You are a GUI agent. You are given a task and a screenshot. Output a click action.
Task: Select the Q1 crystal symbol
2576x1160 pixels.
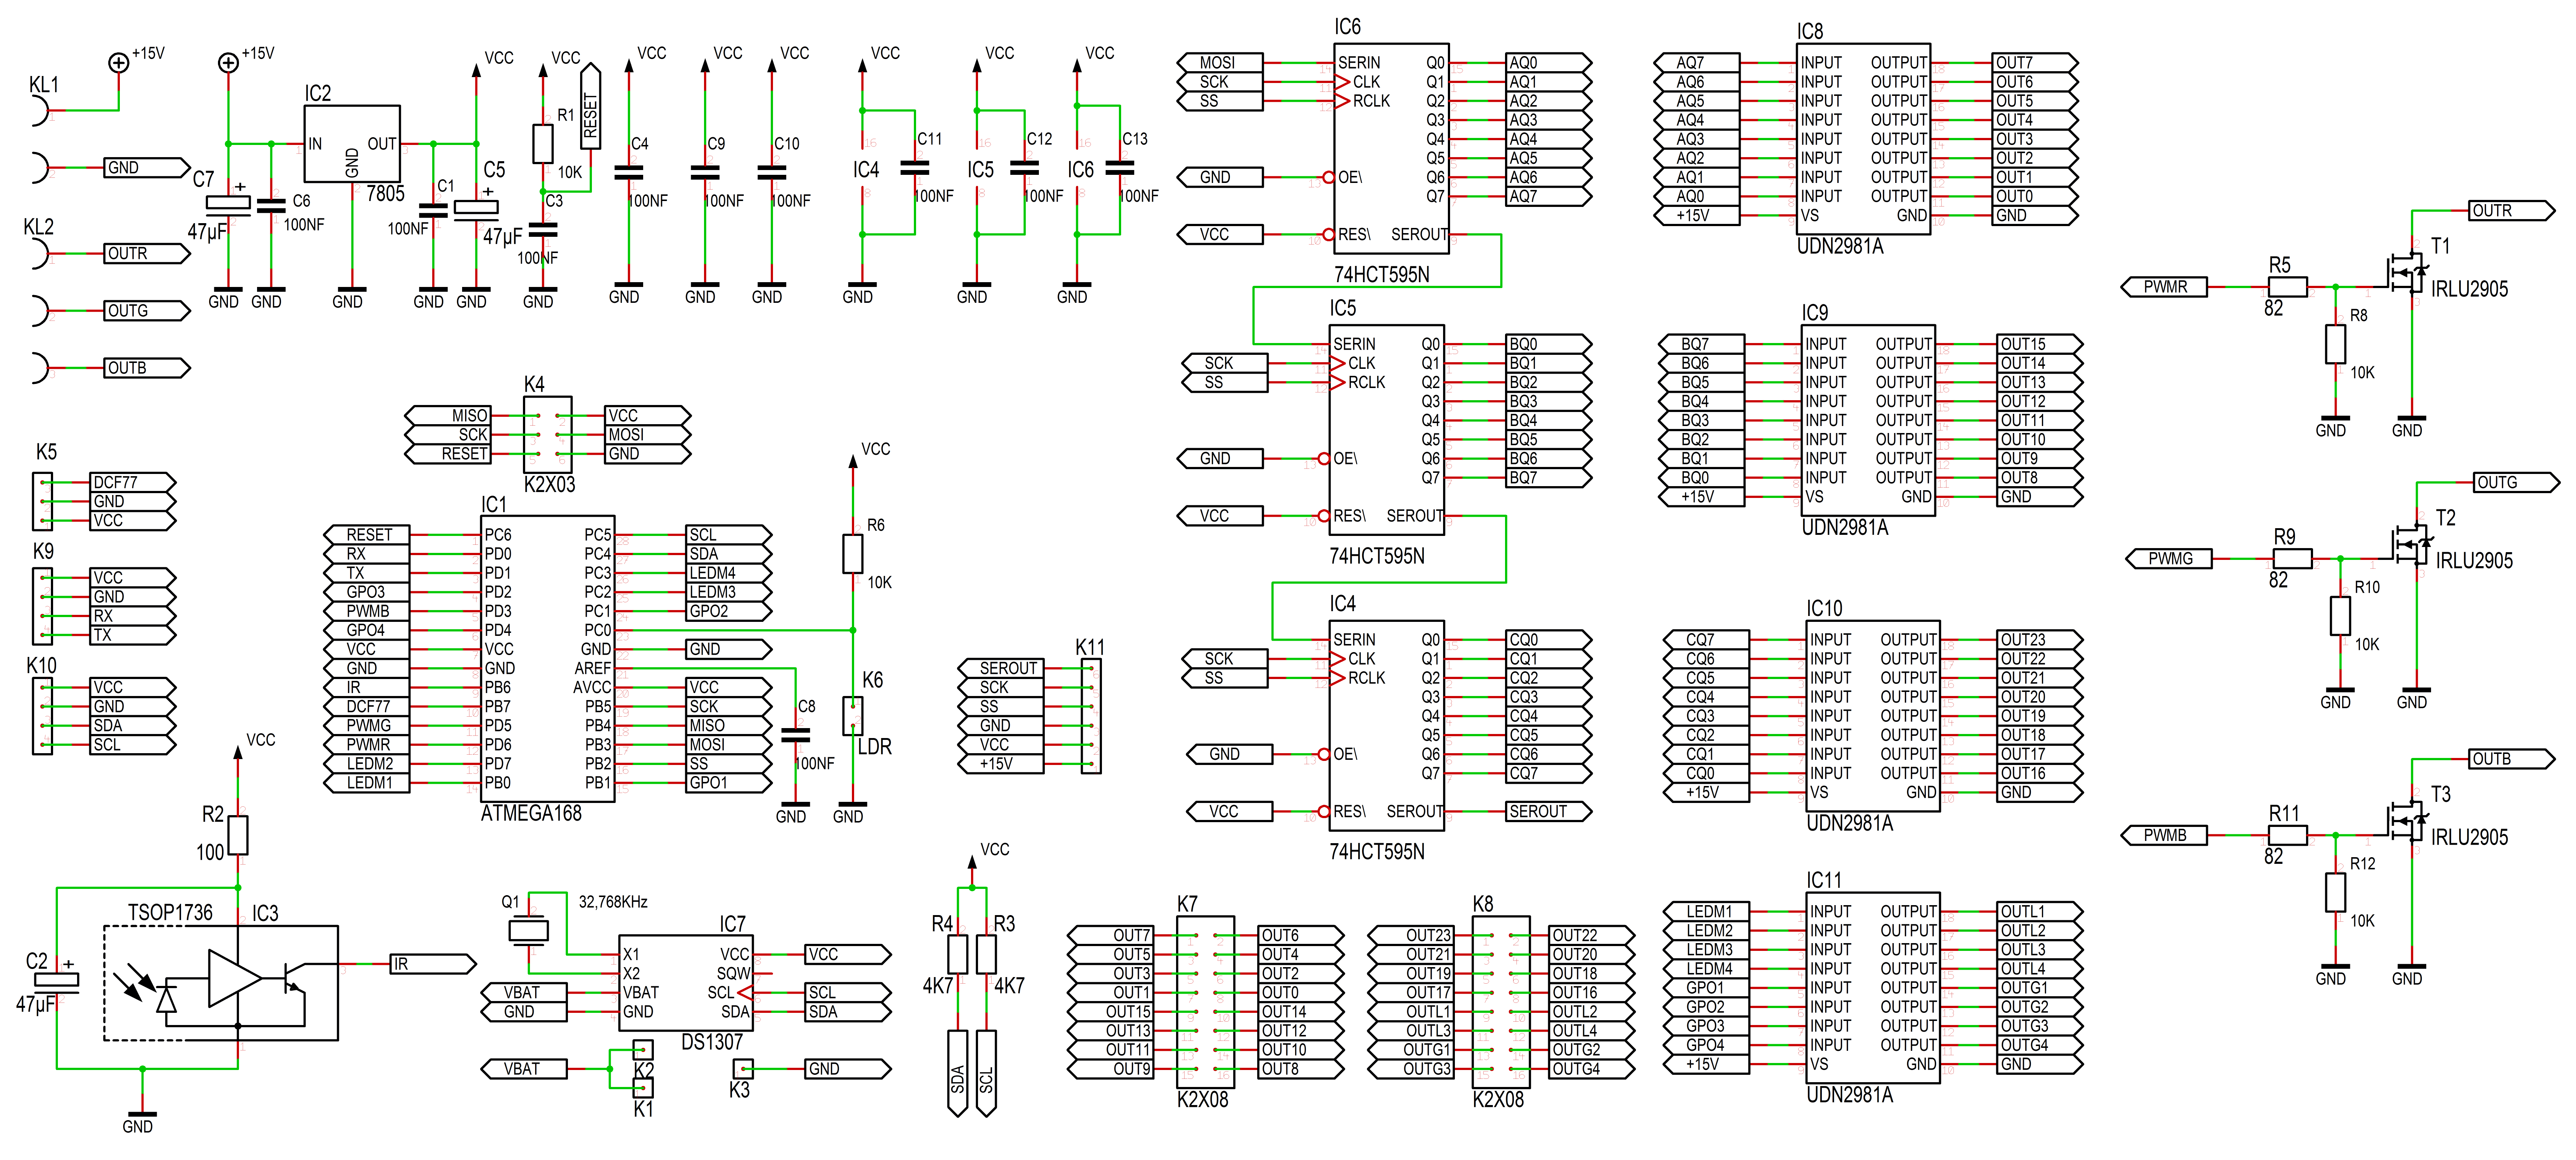(529, 931)
